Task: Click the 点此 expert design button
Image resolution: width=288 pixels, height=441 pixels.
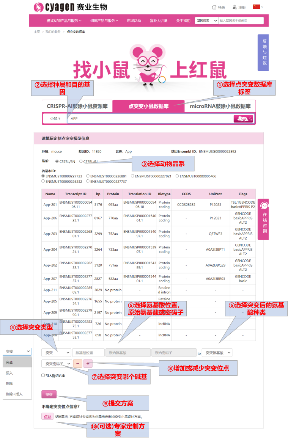Action: [47, 416]
